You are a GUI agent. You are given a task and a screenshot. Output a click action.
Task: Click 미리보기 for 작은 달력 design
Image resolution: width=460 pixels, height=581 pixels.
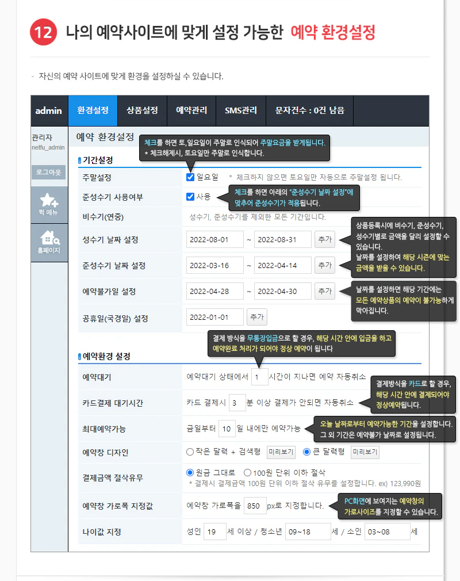click(x=281, y=452)
